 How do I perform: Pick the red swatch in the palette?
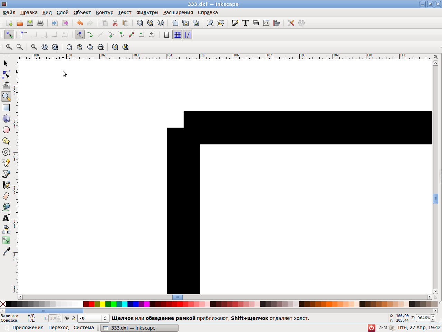92,304
